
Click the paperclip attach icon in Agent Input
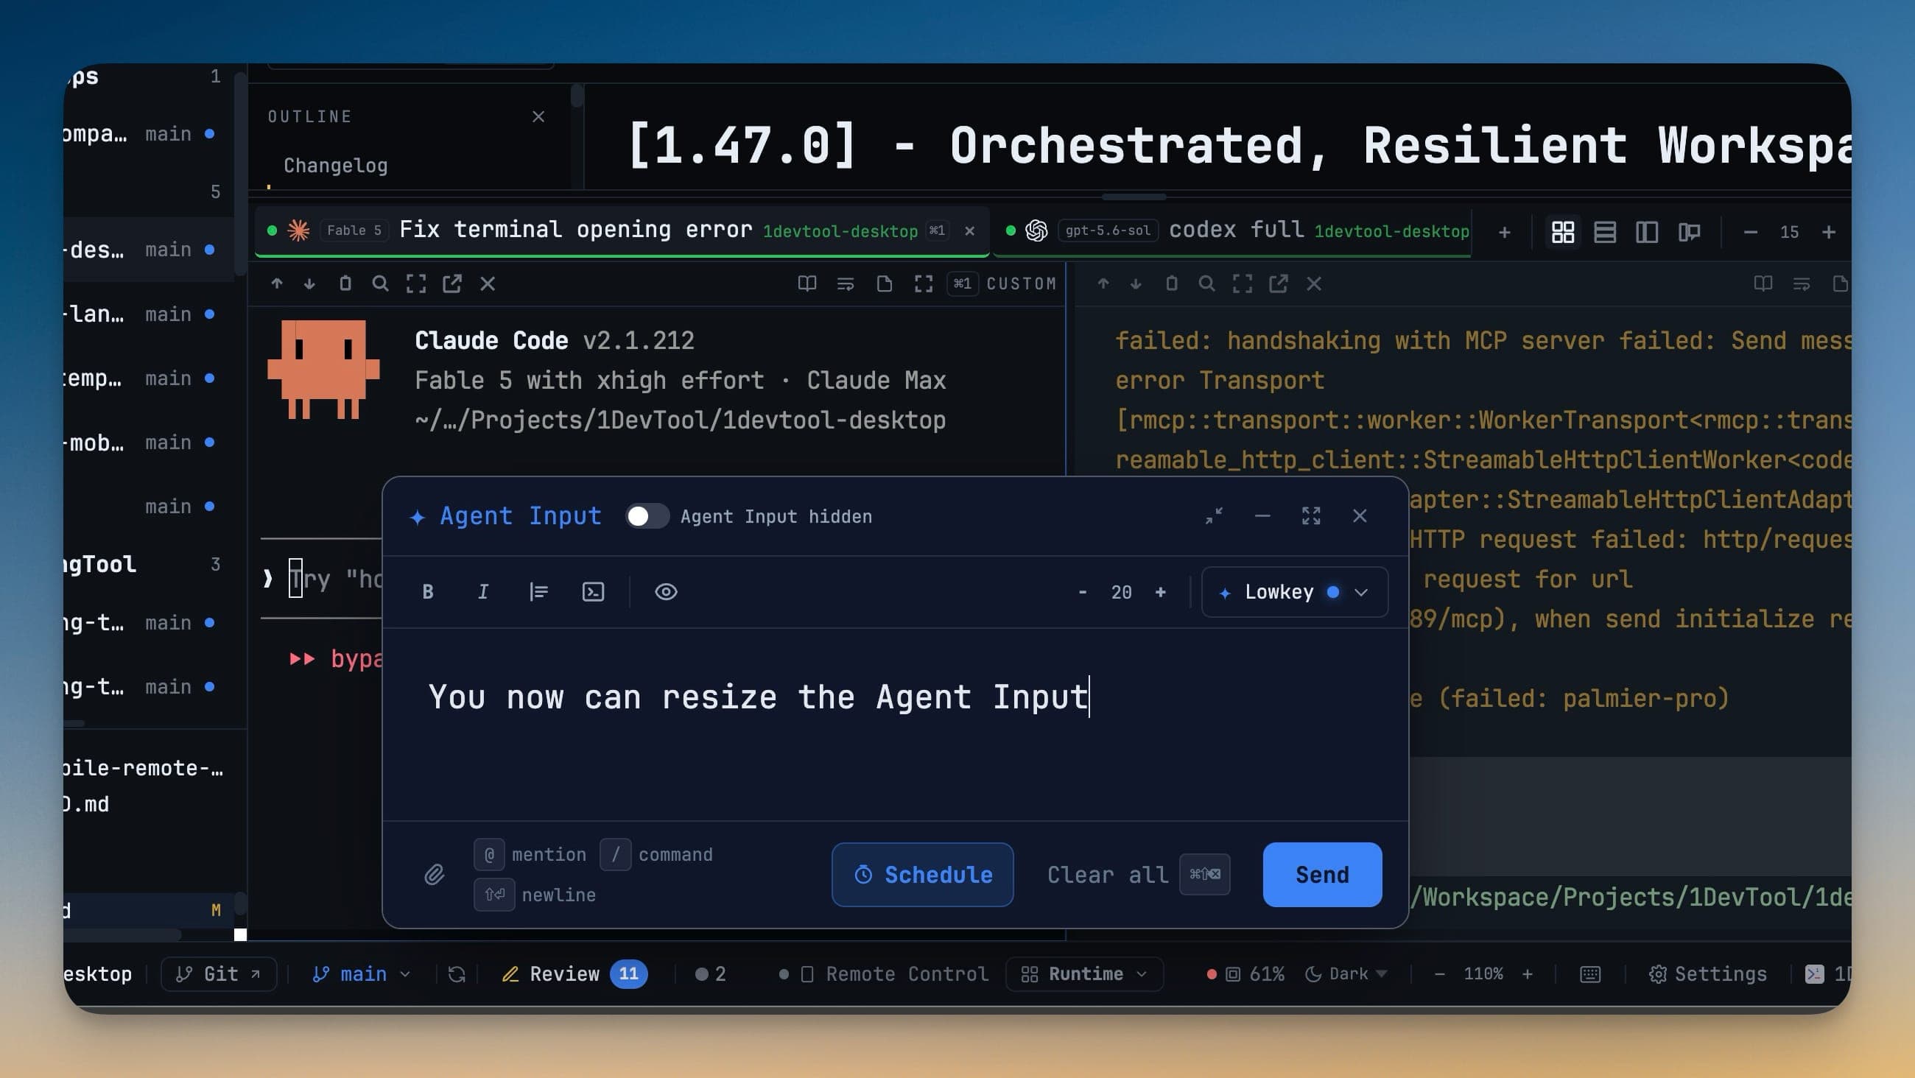point(434,874)
